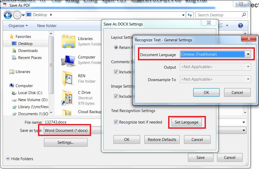
Task: Toggle Include checkbox under Comments Settings
Action: click(116, 72)
